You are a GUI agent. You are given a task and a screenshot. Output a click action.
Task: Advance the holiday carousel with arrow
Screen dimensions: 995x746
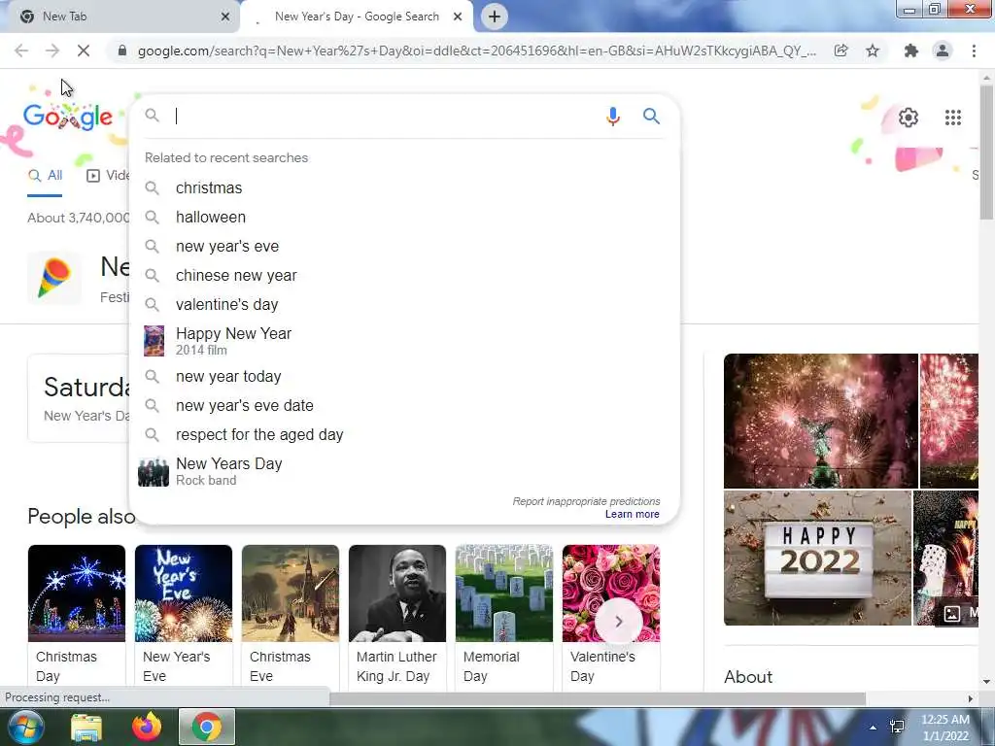point(618,622)
